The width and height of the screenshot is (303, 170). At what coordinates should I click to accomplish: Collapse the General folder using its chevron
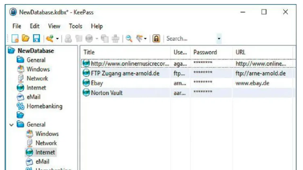coord(11,125)
